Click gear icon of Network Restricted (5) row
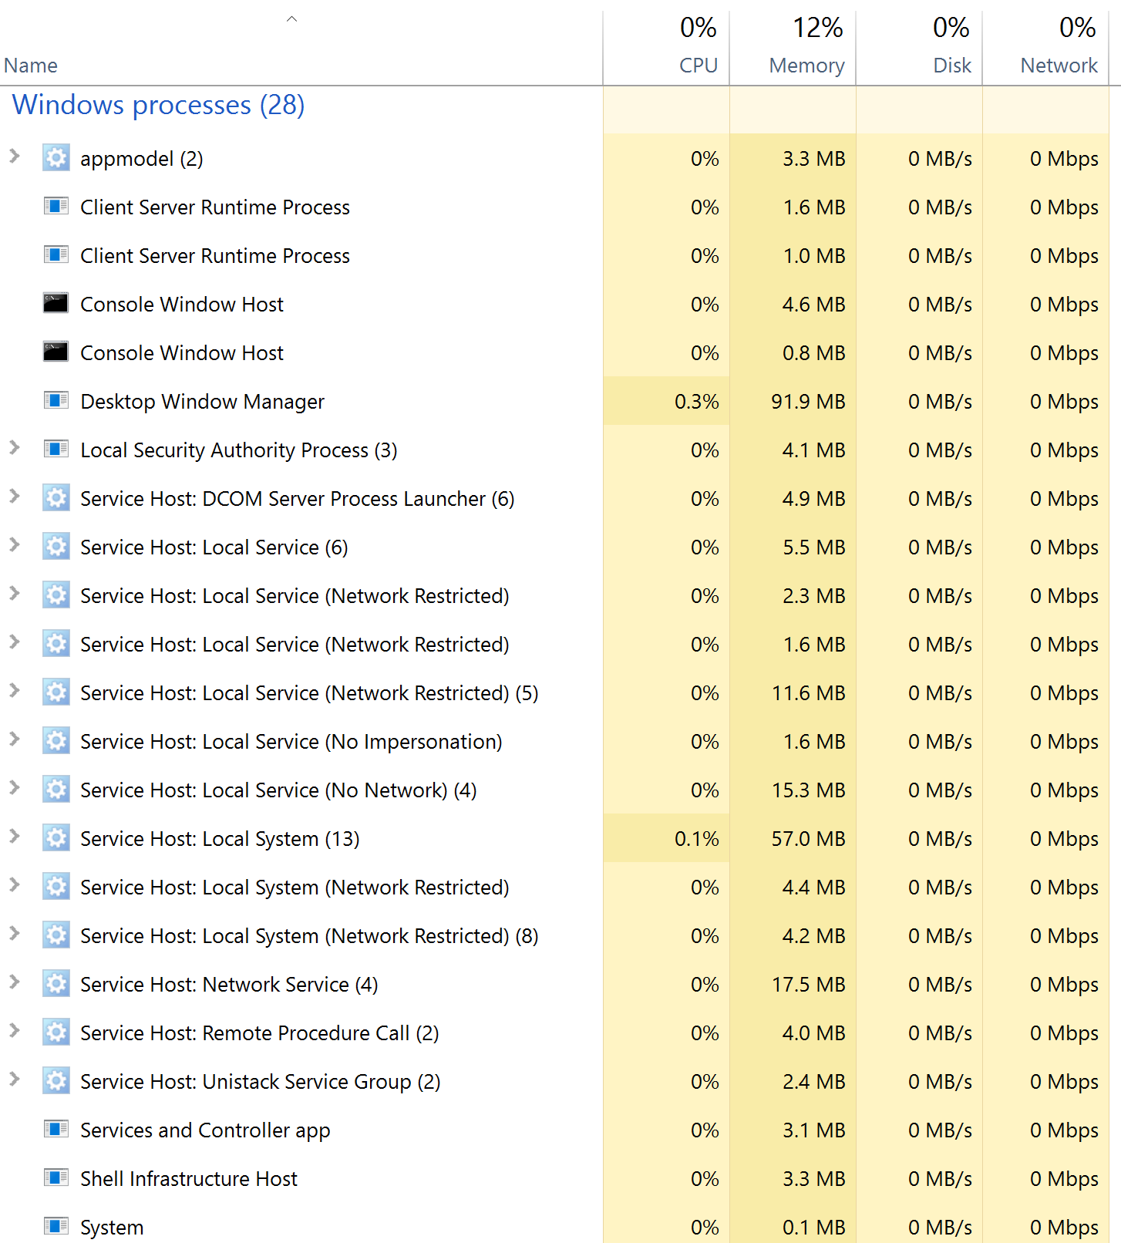Screen dimensions: 1121x1243 [x=56, y=692]
